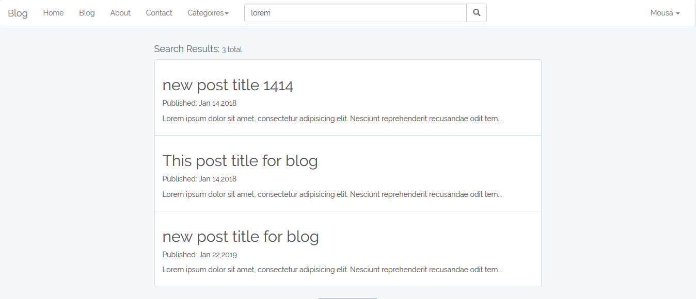Open the Mousa user menu
The height and width of the screenshot is (299, 696).
665,13
